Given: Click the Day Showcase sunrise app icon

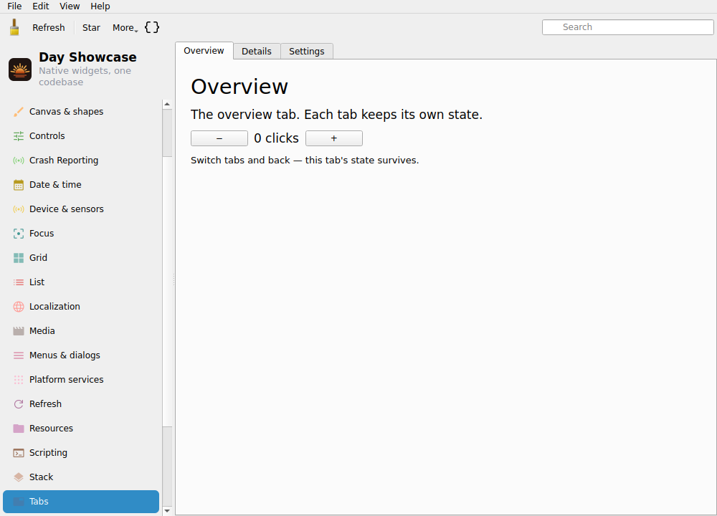Looking at the screenshot, I should (20, 70).
